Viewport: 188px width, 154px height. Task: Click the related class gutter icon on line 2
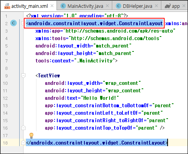click(13, 23)
